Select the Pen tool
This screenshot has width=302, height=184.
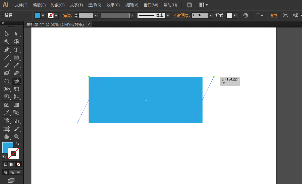[x=7, y=50]
